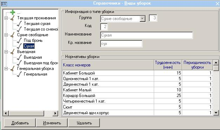Click the table vertical scrollbar thumb
Viewport: 220px width, 130px height.
(x=216, y=68)
